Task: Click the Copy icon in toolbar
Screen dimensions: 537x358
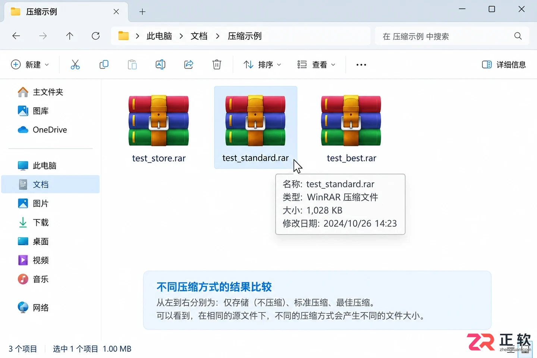Action: coord(104,65)
